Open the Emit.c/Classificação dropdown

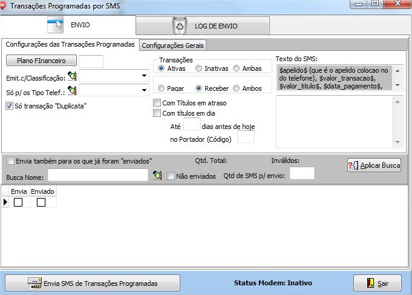pyautogui.click(x=145, y=76)
